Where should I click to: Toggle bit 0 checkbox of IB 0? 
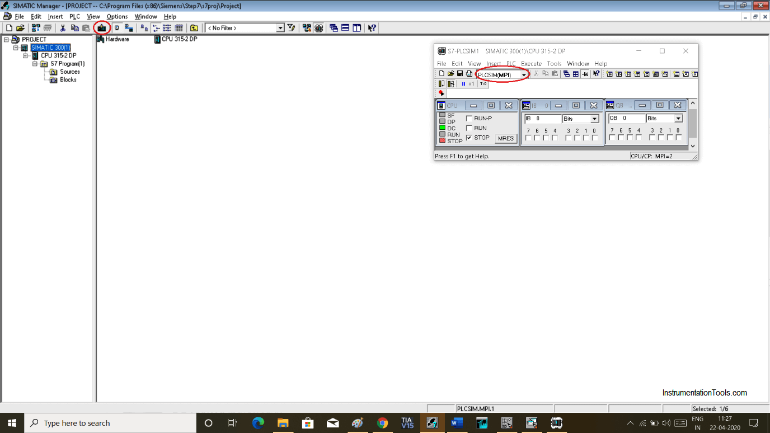(x=595, y=138)
